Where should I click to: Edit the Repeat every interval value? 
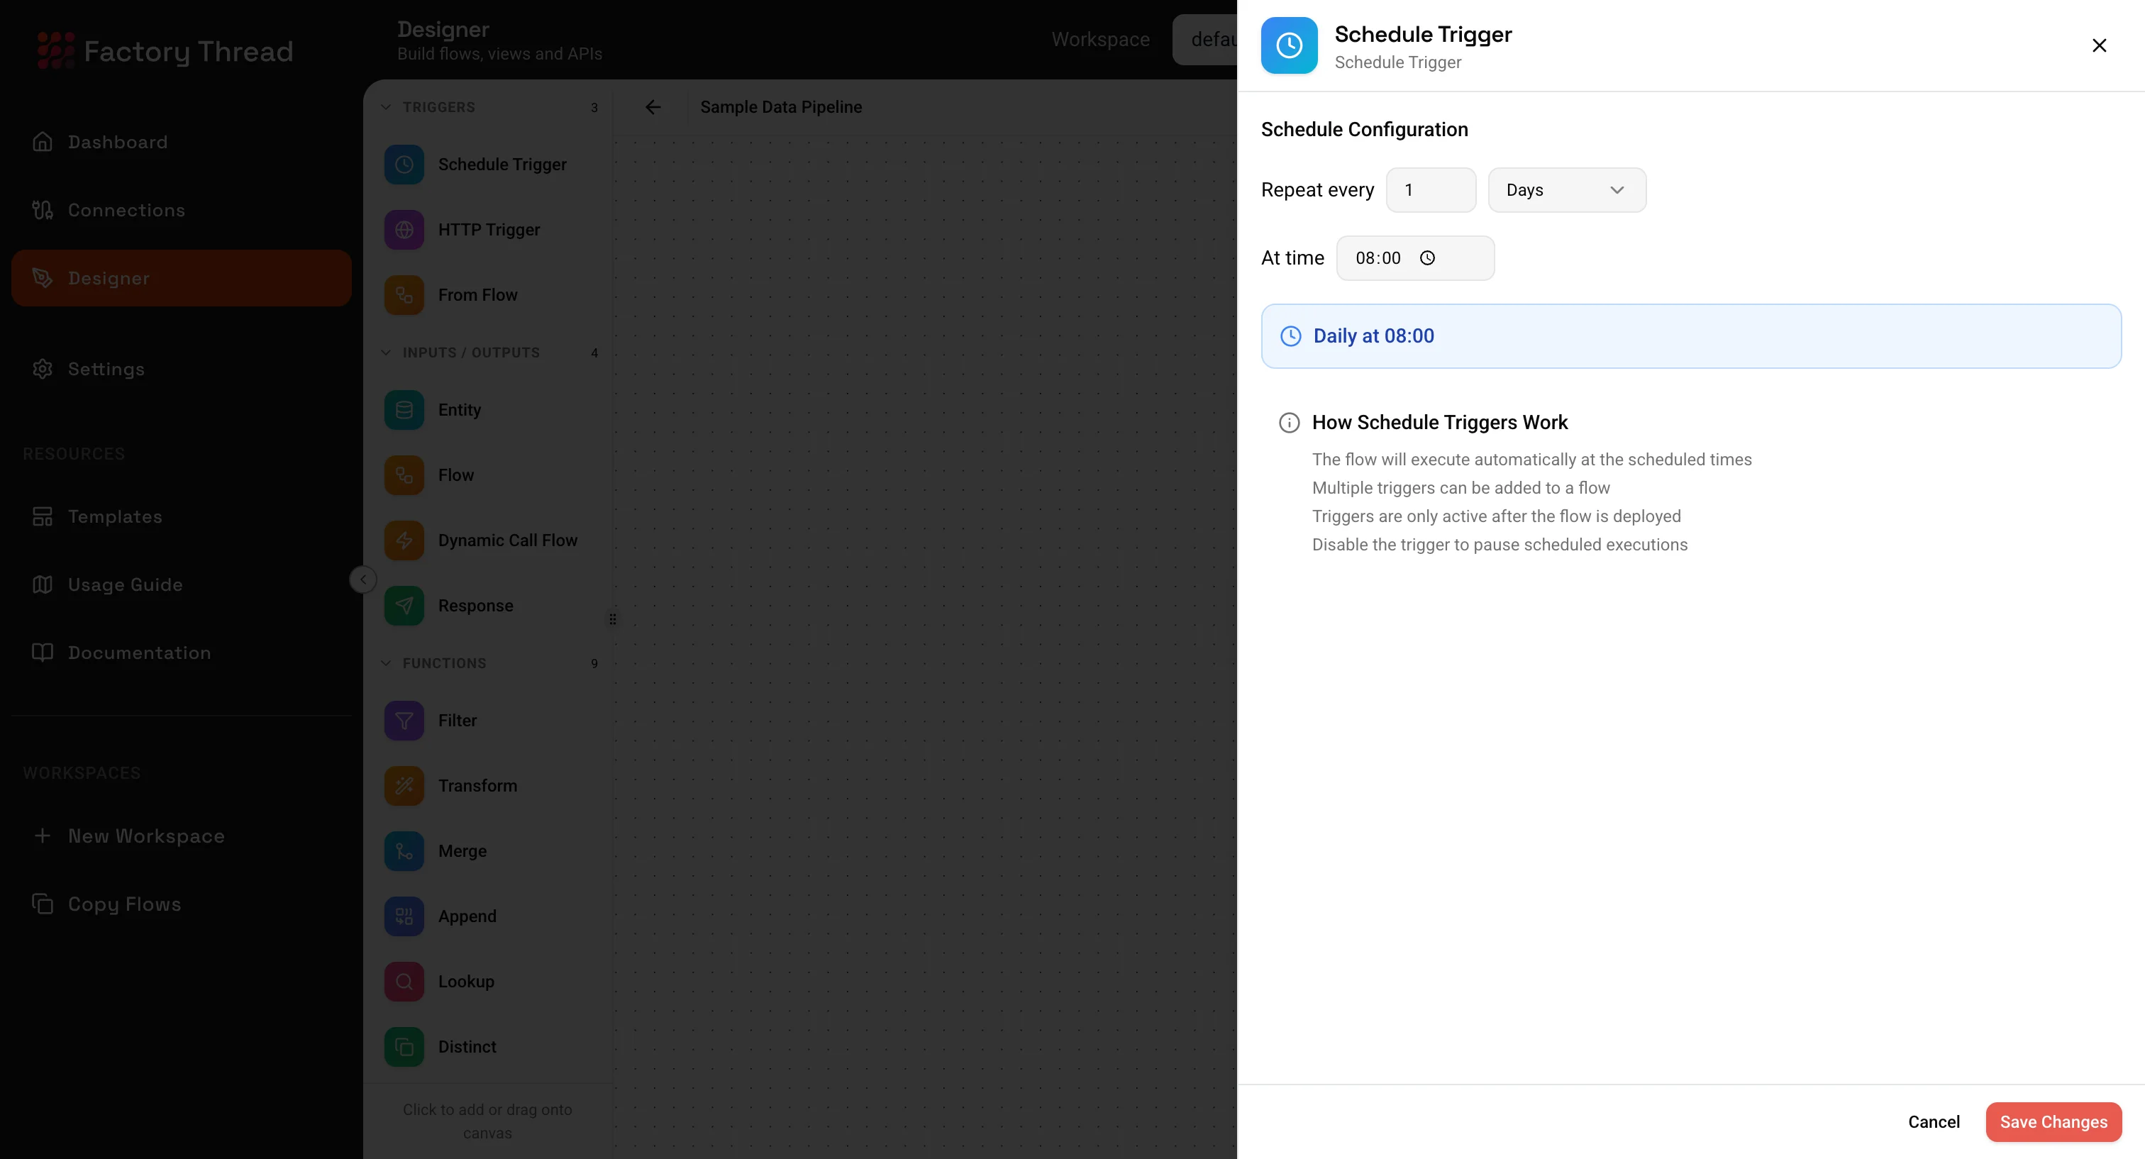[1431, 189]
